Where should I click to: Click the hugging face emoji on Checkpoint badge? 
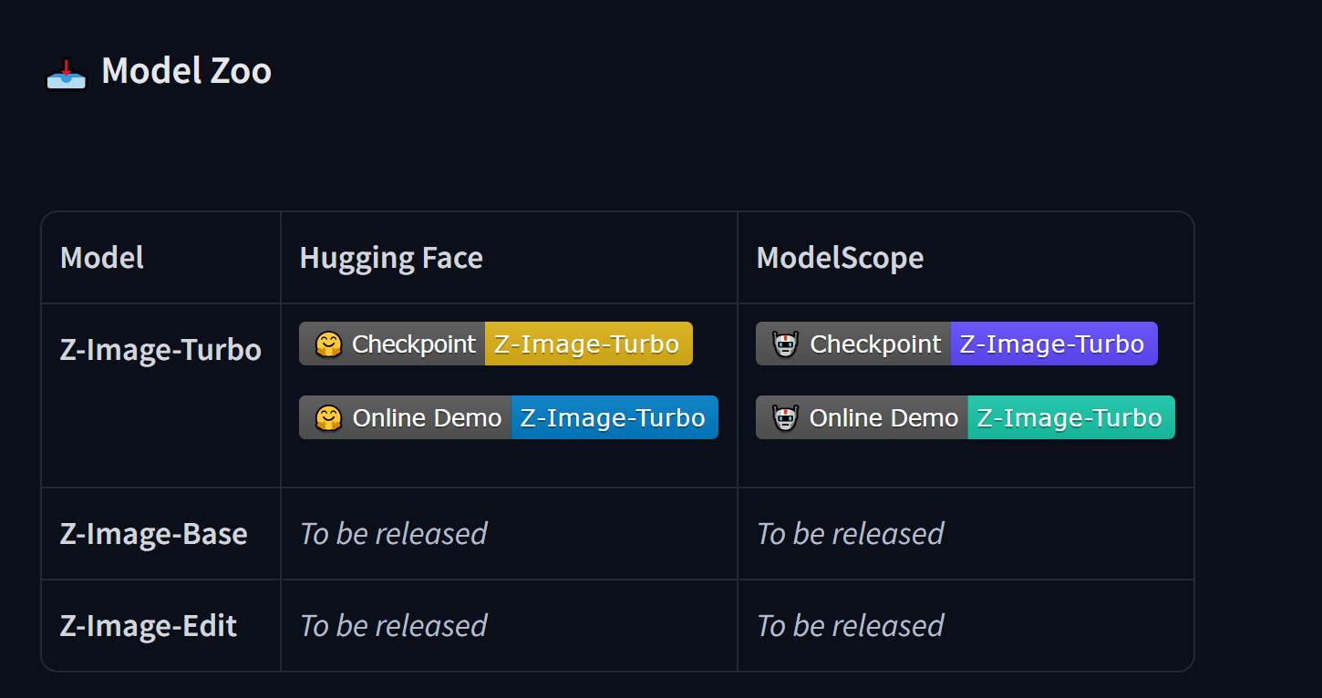[x=328, y=344]
